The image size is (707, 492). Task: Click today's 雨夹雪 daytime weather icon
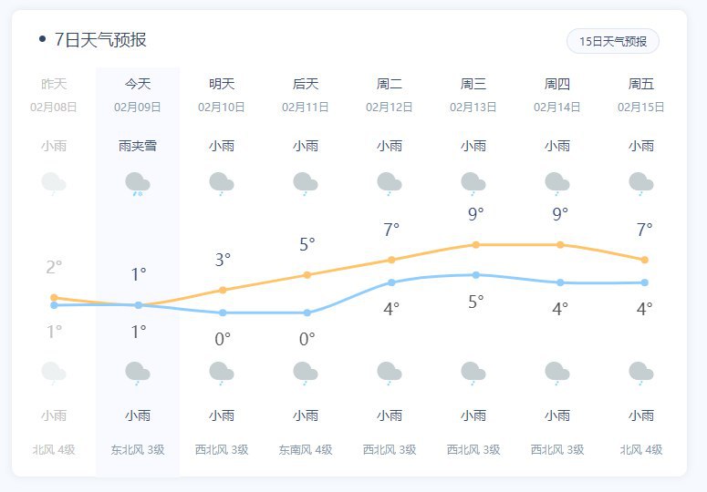(138, 183)
